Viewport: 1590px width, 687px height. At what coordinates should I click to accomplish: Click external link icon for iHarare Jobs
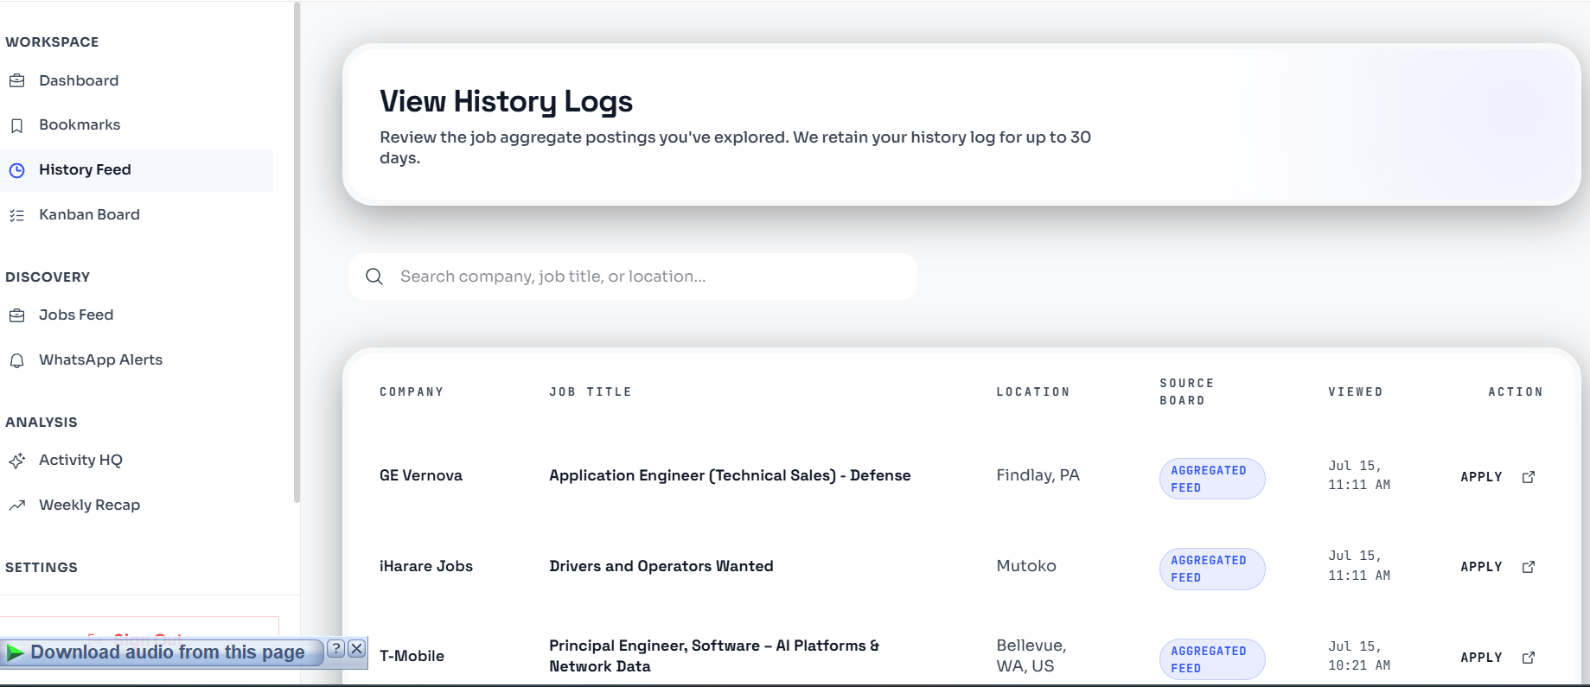1529,567
